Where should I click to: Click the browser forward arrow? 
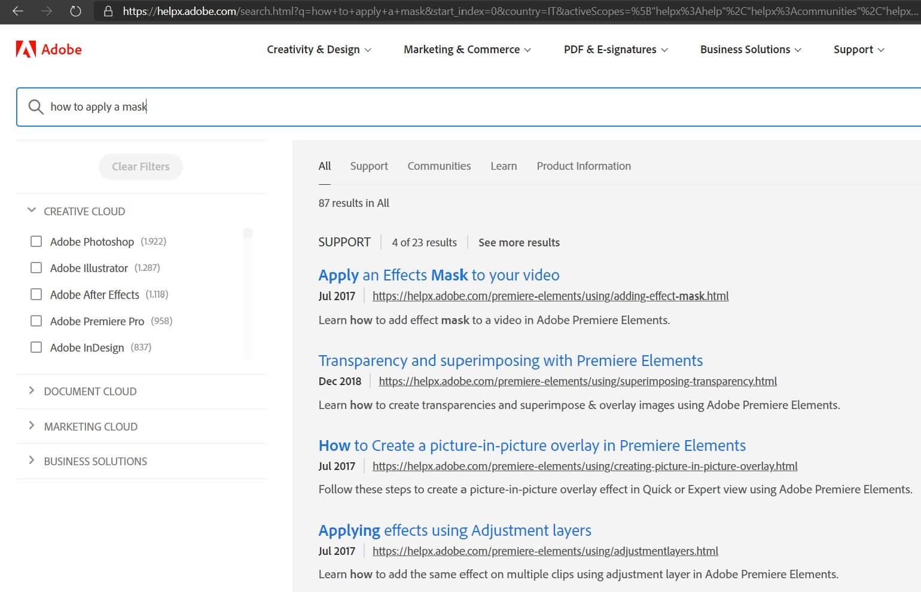pos(47,11)
